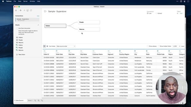Click Add under Filters
The width and height of the screenshot is (191, 107).
coord(181,13)
